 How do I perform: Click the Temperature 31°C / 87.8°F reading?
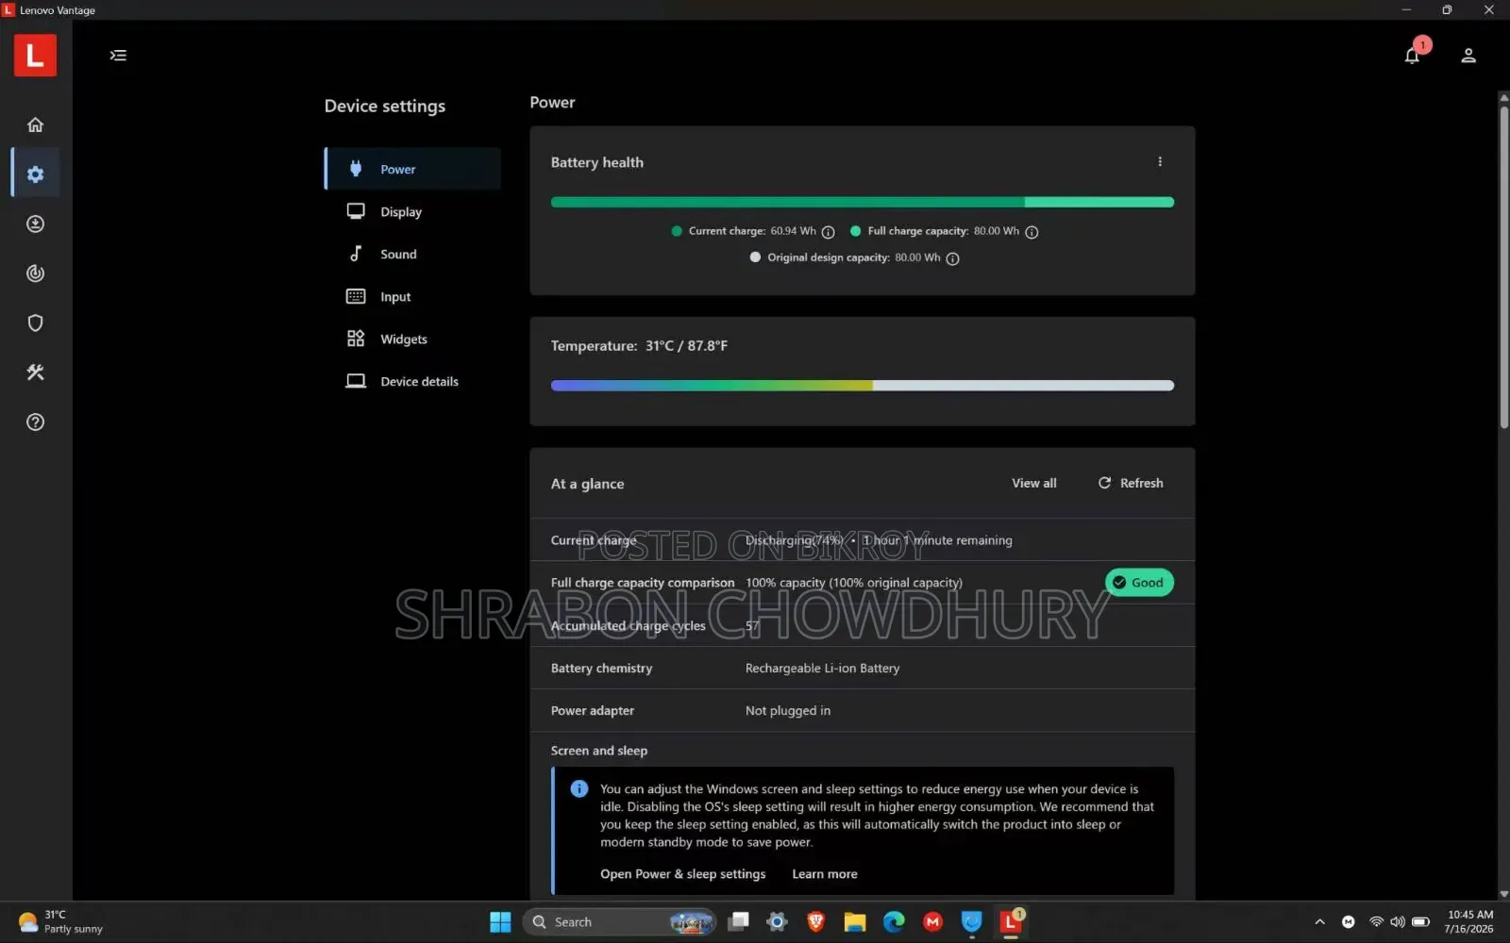coord(639,346)
